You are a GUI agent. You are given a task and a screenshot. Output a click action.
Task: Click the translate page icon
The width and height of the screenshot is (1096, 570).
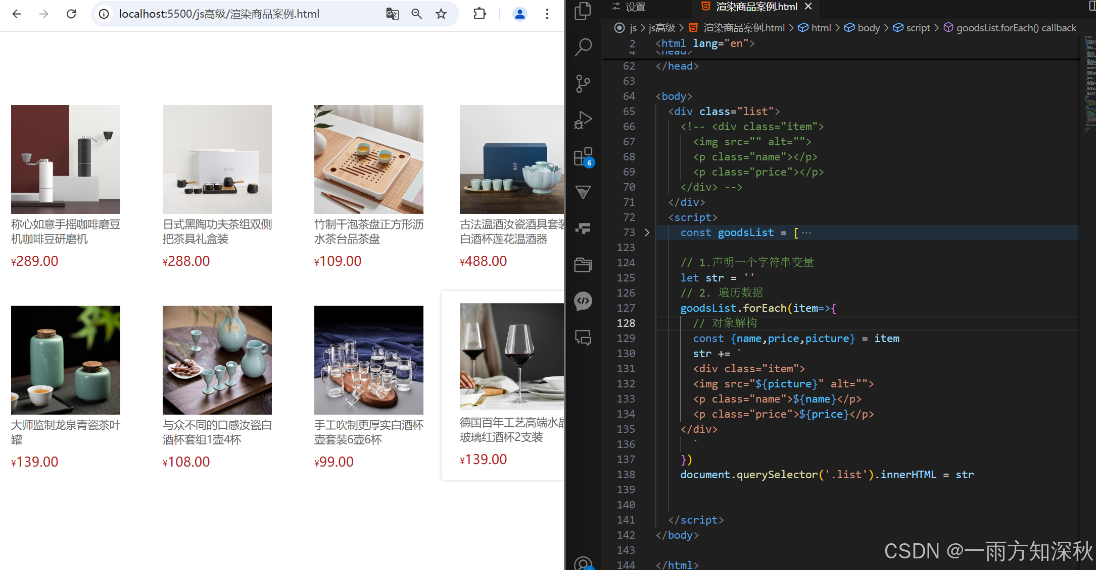click(392, 14)
